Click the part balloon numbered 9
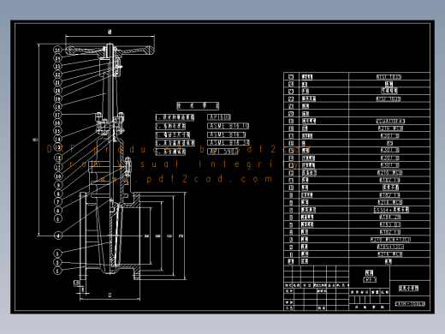 click(x=58, y=185)
